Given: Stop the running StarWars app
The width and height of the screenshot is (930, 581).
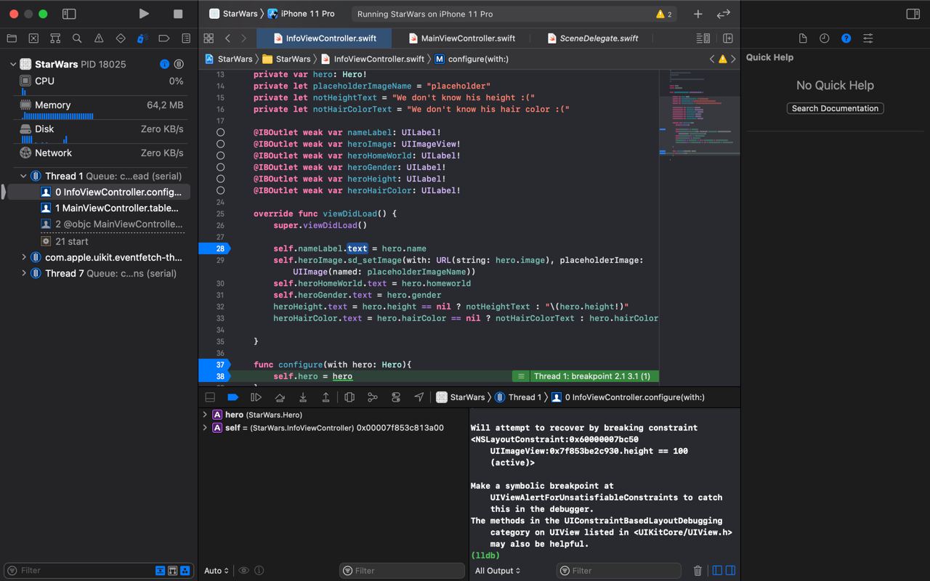Looking at the screenshot, I should click(x=178, y=14).
